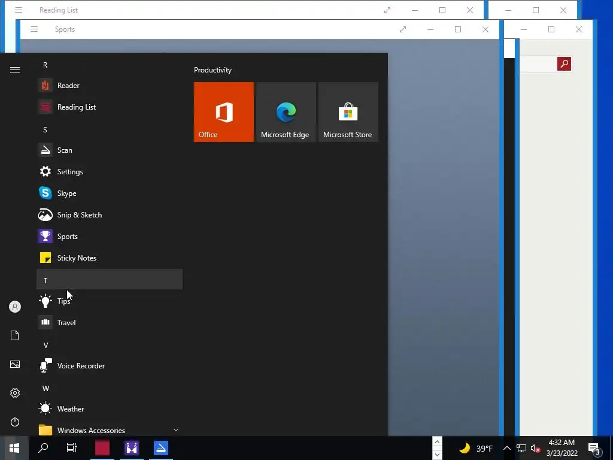
Task: Jump to letter R in the app list
Action: (110, 65)
